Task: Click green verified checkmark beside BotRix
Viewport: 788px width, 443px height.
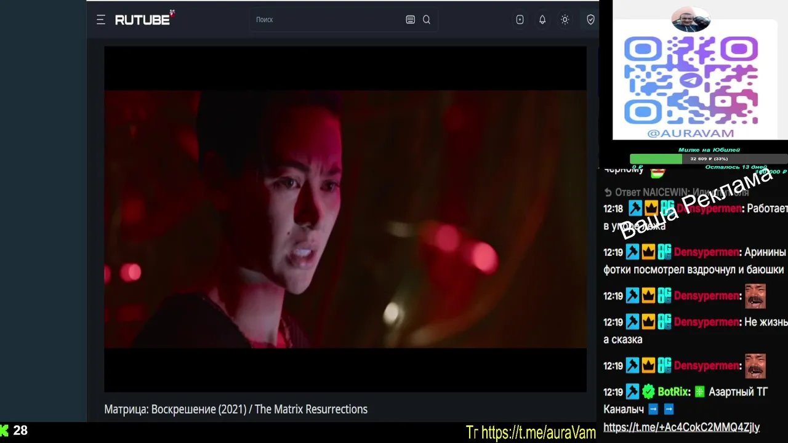Action: pyautogui.click(x=648, y=391)
